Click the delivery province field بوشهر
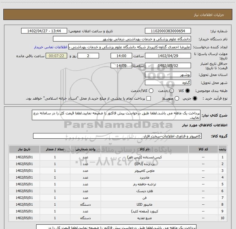 [x=168, y=75]
